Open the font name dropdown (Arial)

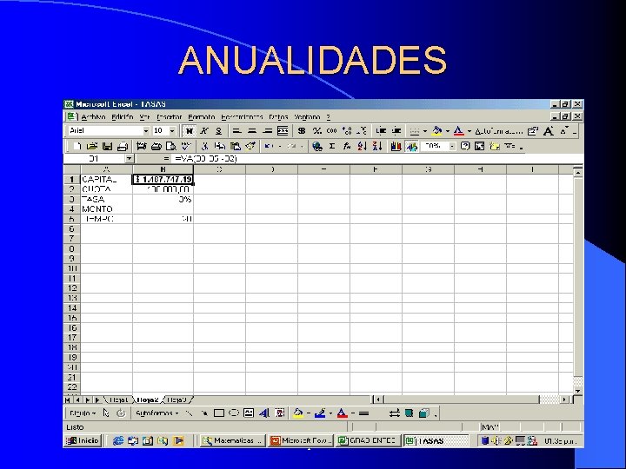(146, 131)
